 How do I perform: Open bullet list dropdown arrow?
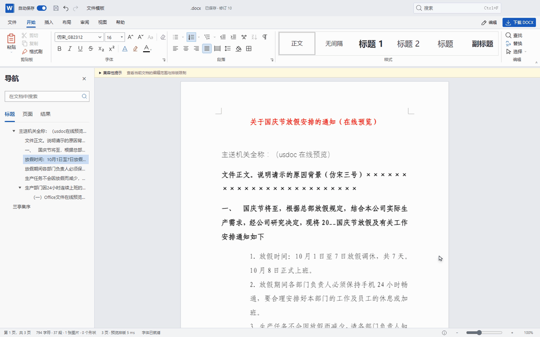pos(183,37)
